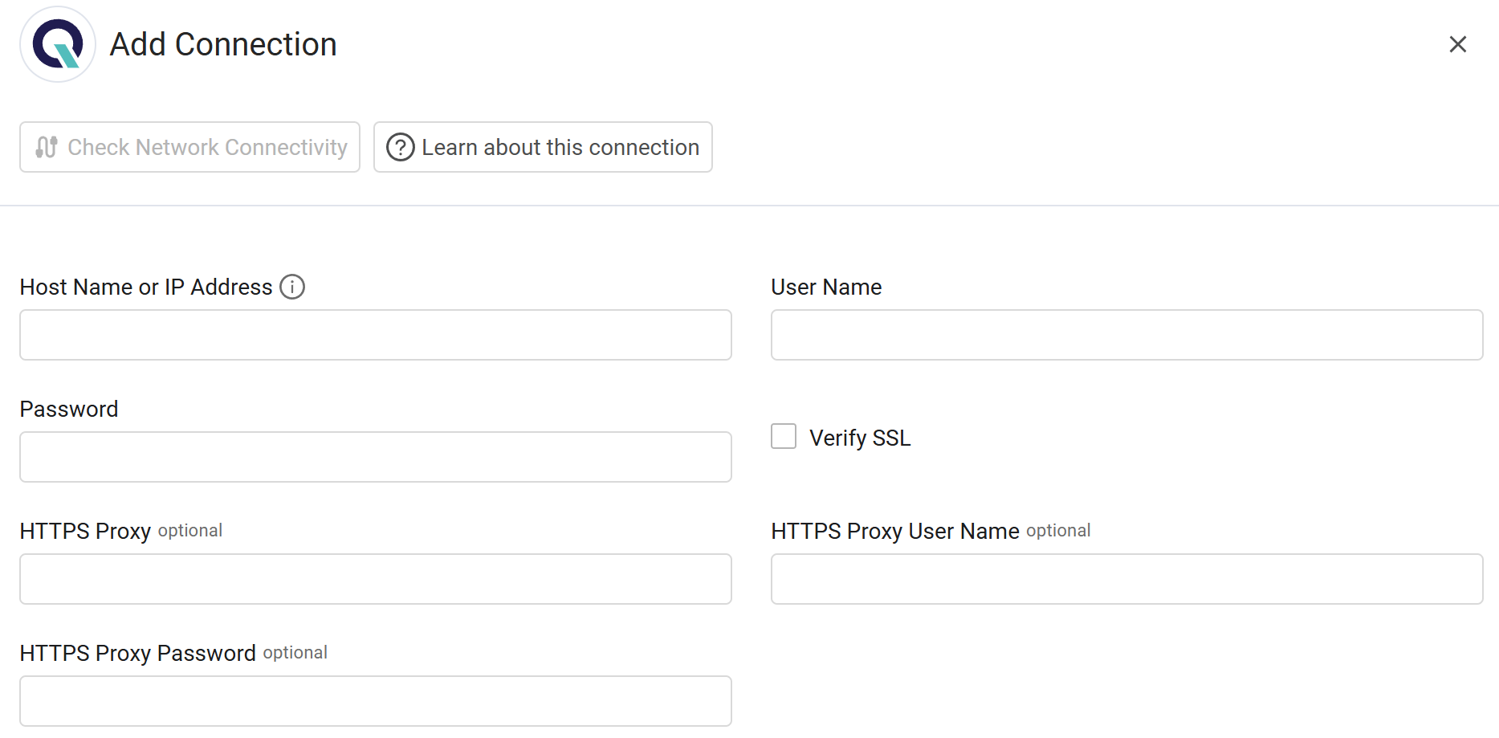The width and height of the screenshot is (1499, 738).
Task: Click the Host Name or IP Address label
Action: pyautogui.click(x=146, y=287)
